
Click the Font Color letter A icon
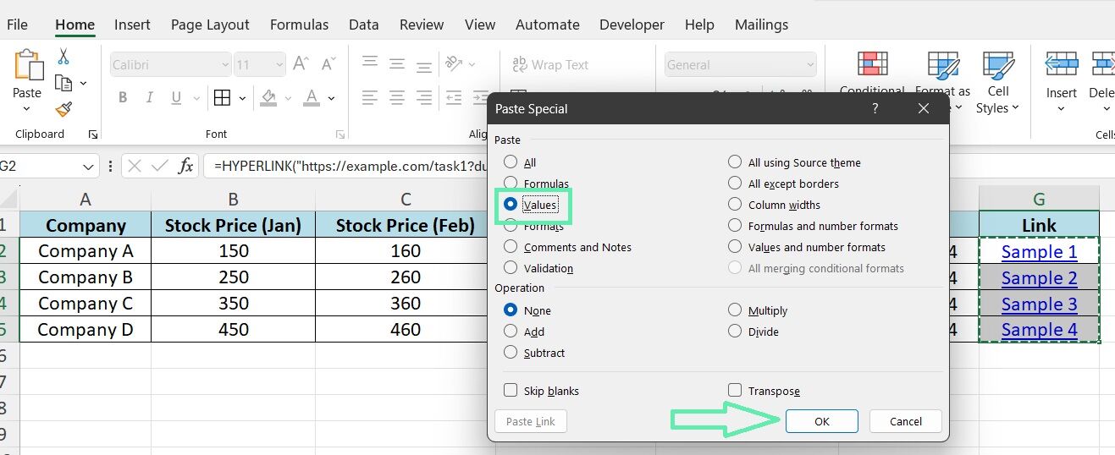312,98
